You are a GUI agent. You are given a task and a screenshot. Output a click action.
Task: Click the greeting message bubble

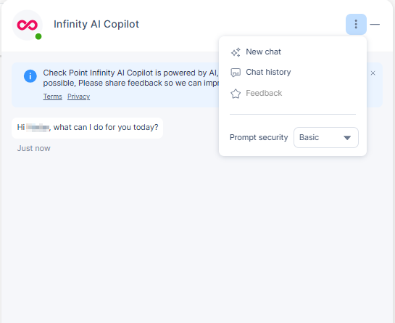click(x=88, y=128)
